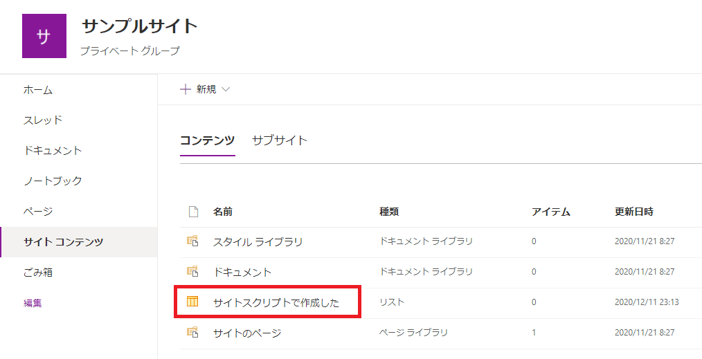702x359 pixels.
Task: Click the purple サ site logo
Action: (44, 36)
